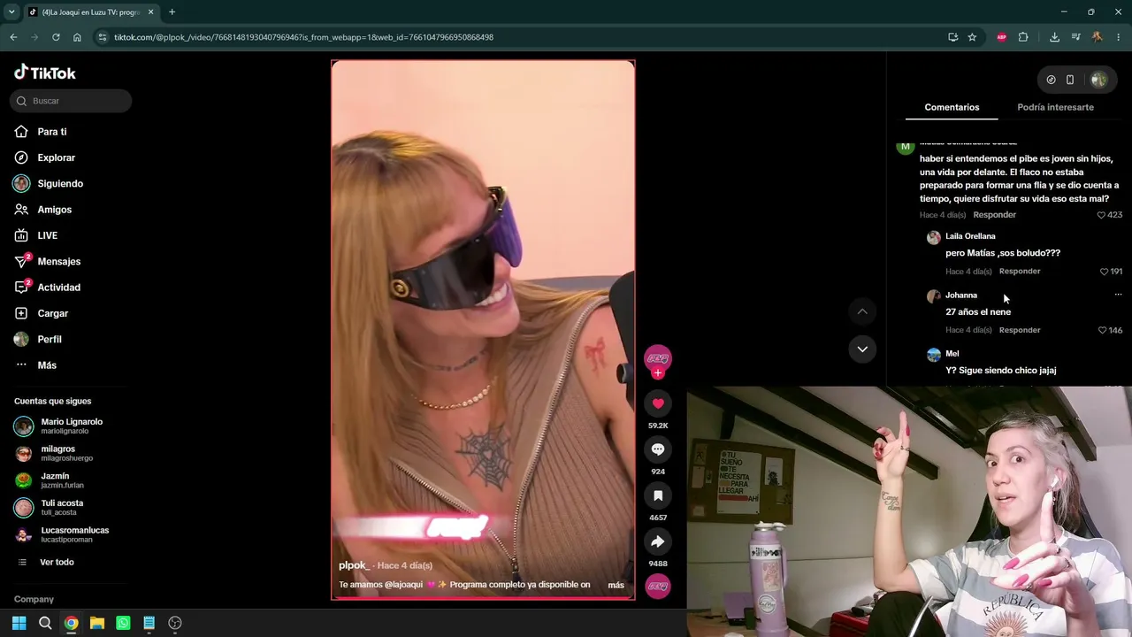Viewport: 1132px width, 637px height.
Task: Save video with bookmark icon
Action: 658,495
